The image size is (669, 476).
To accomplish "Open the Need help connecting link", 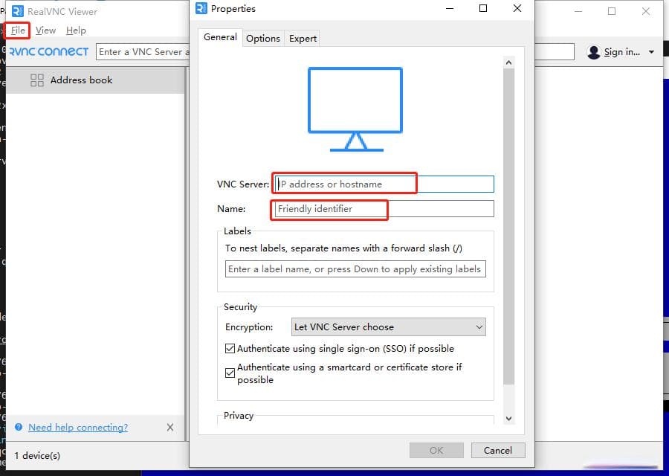I will [x=78, y=428].
